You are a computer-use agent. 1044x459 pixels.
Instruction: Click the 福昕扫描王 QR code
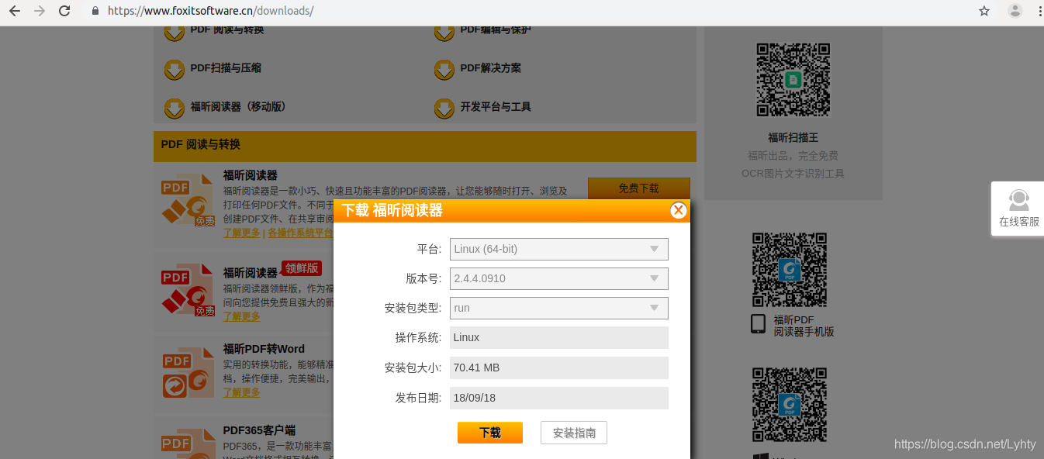pos(793,80)
